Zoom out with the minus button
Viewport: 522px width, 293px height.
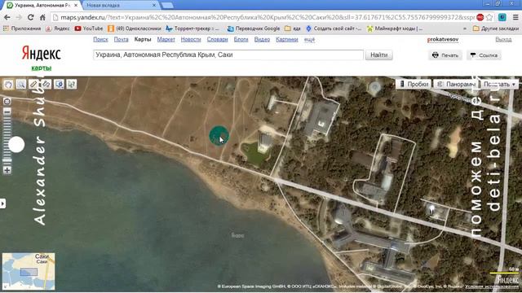(x=7, y=112)
